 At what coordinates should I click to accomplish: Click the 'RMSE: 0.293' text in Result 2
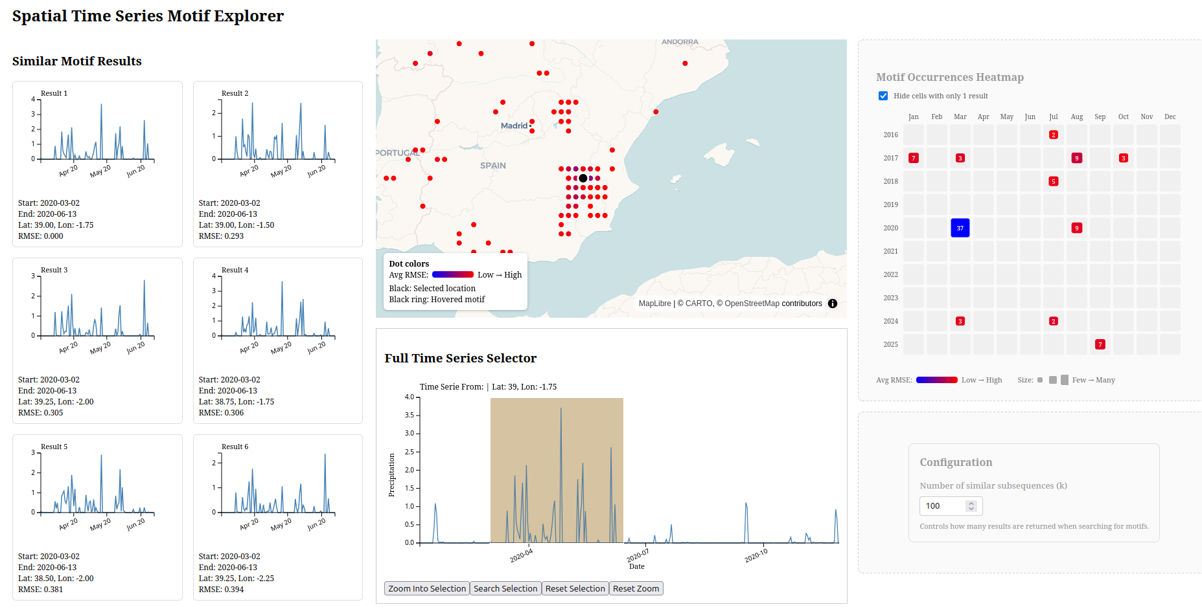[221, 236]
